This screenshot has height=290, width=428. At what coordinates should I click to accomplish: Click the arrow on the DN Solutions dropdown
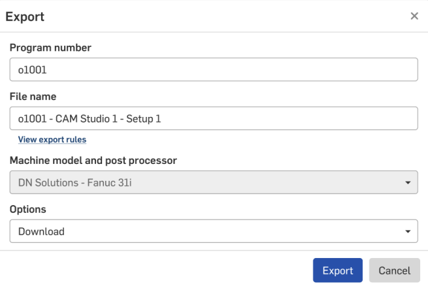point(408,182)
